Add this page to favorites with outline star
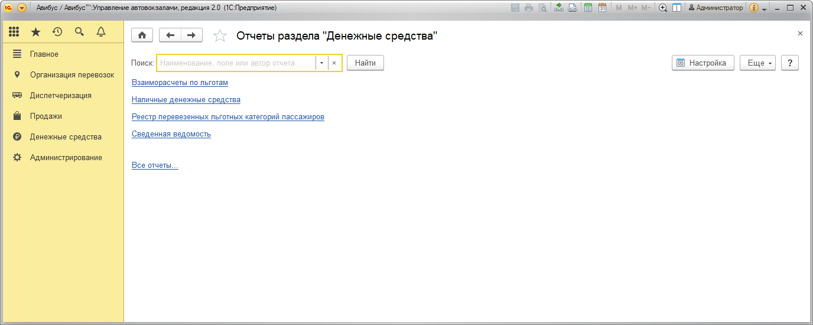This screenshot has width=813, height=325. point(220,36)
